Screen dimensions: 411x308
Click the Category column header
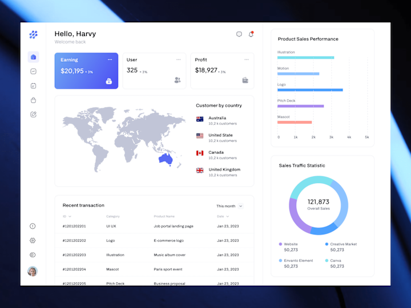coord(112,216)
